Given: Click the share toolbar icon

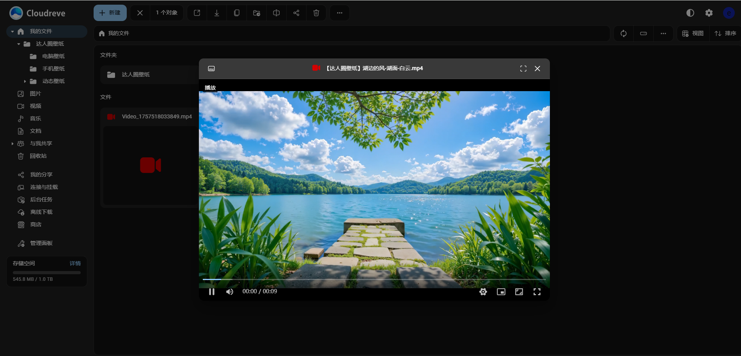Looking at the screenshot, I should coord(296,13).
